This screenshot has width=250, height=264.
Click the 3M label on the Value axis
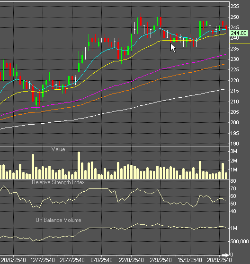233,151
